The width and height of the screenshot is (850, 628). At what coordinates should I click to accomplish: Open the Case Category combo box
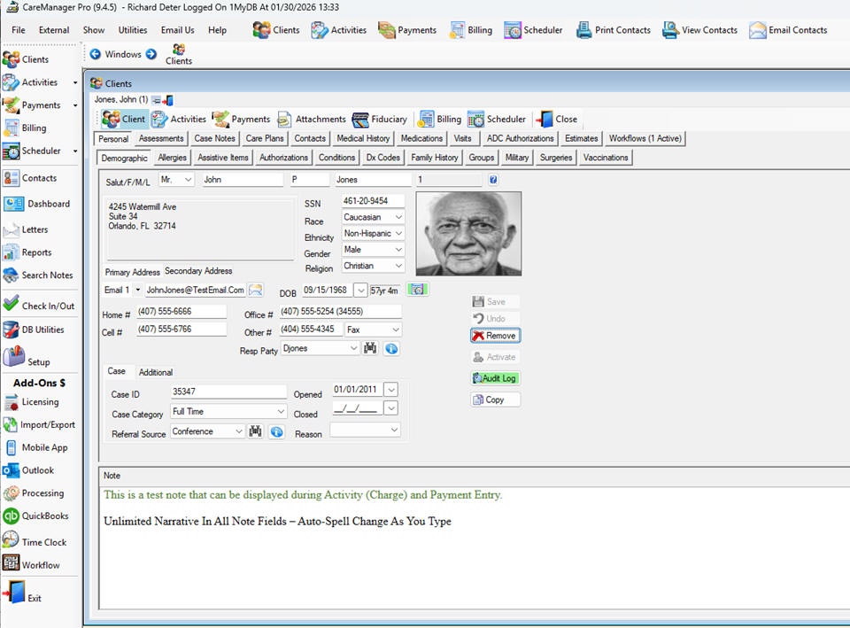click(281, 412)
